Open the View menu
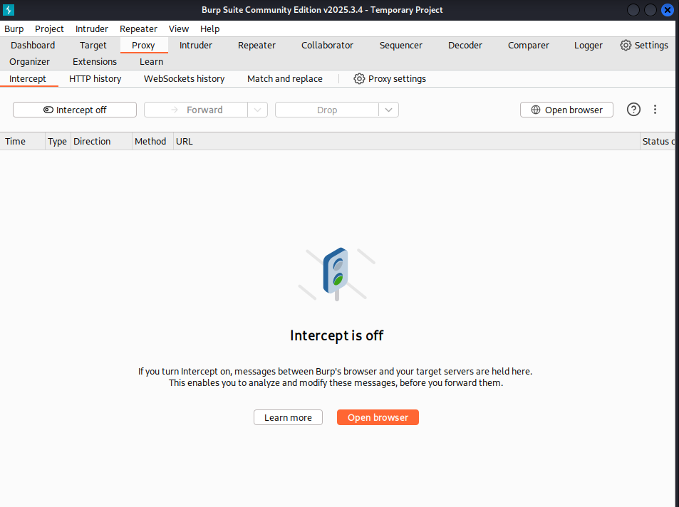Image resolution: width=679 pixels, height=507 pixels. point(179,29)
